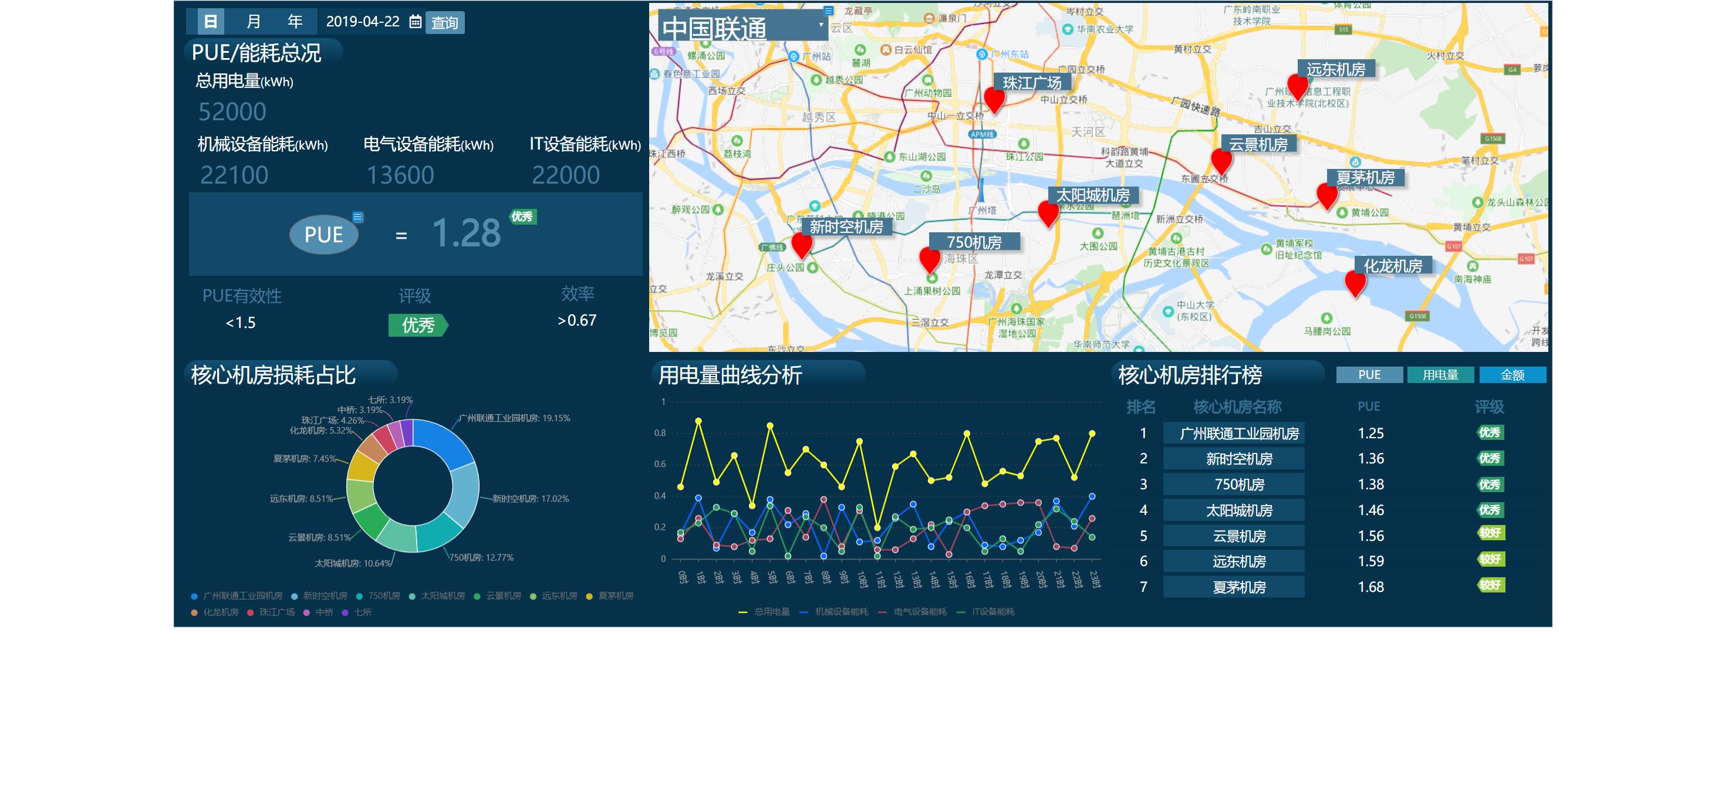Screen dimensions: 1725x806
Task: Click the 太阳城机房 map label
Action: click(1093, 195)
